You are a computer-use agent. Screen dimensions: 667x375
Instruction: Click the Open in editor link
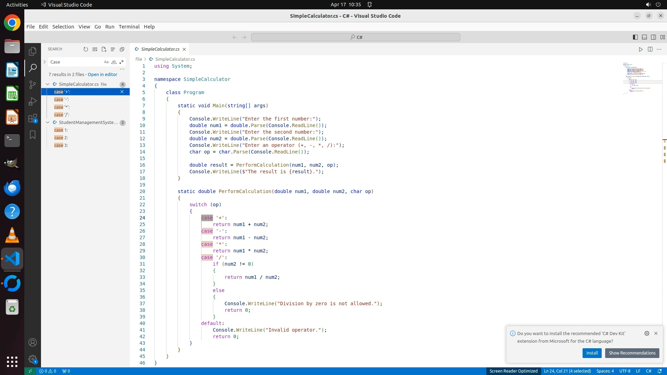pos(102,74)
